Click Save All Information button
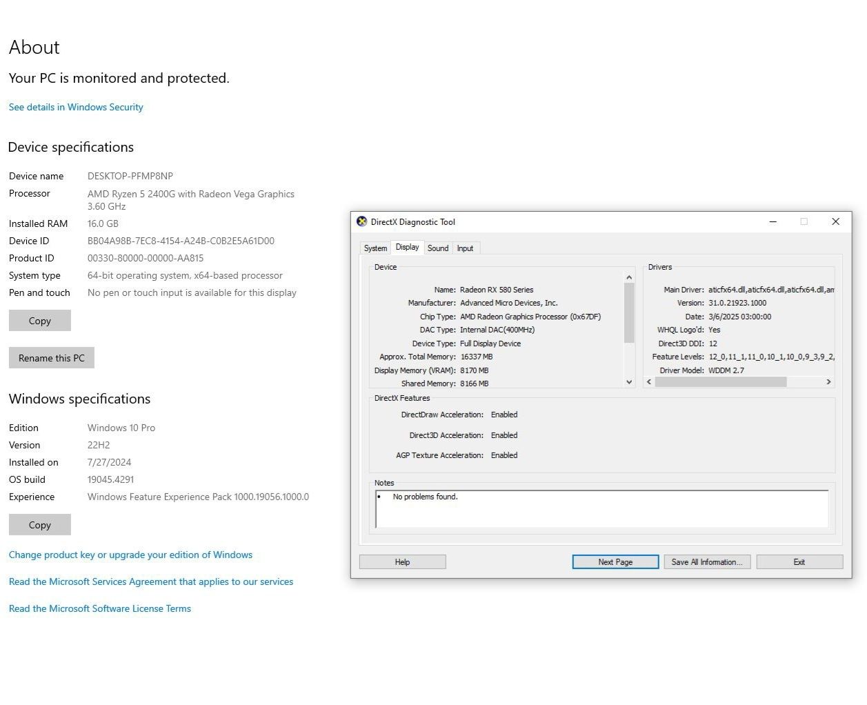The image size is (867, 705). click(x=707, y=562)
